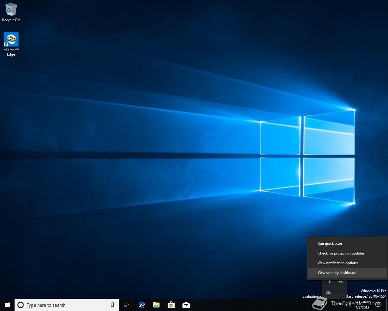
Task: Choose View security dashboard
Action: [347, 273]
